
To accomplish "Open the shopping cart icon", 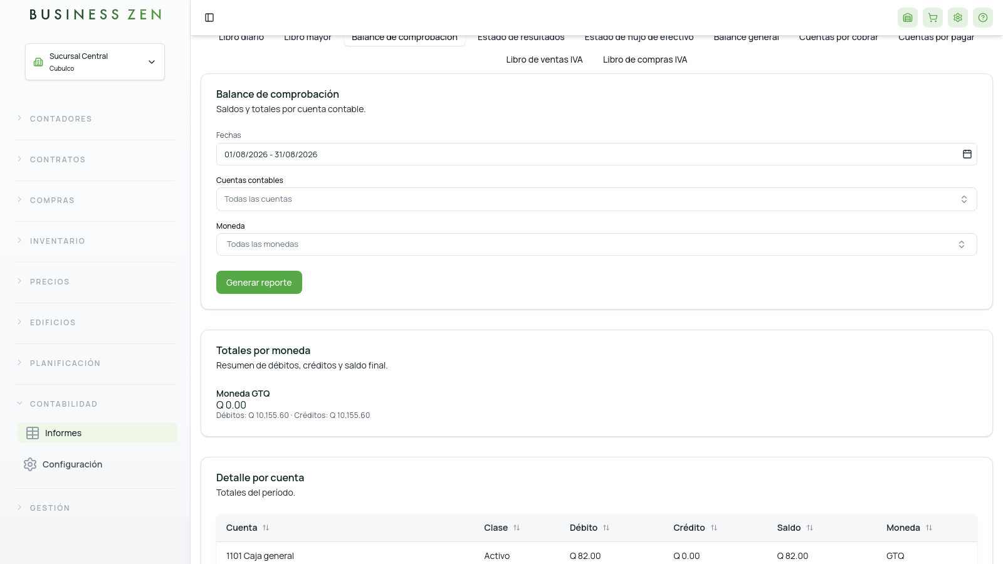I will pos(933,18).
